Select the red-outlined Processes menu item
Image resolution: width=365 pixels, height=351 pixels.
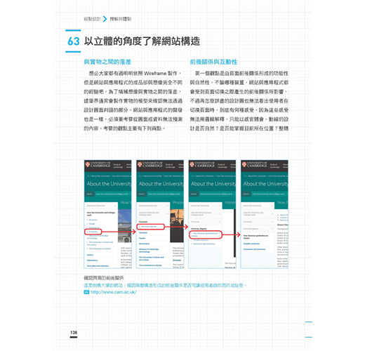click(x=93, y=232)
